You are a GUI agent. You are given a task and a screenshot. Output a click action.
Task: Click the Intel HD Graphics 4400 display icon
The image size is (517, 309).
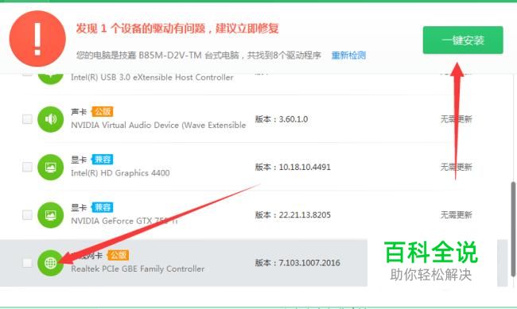(x=50, y=167)
